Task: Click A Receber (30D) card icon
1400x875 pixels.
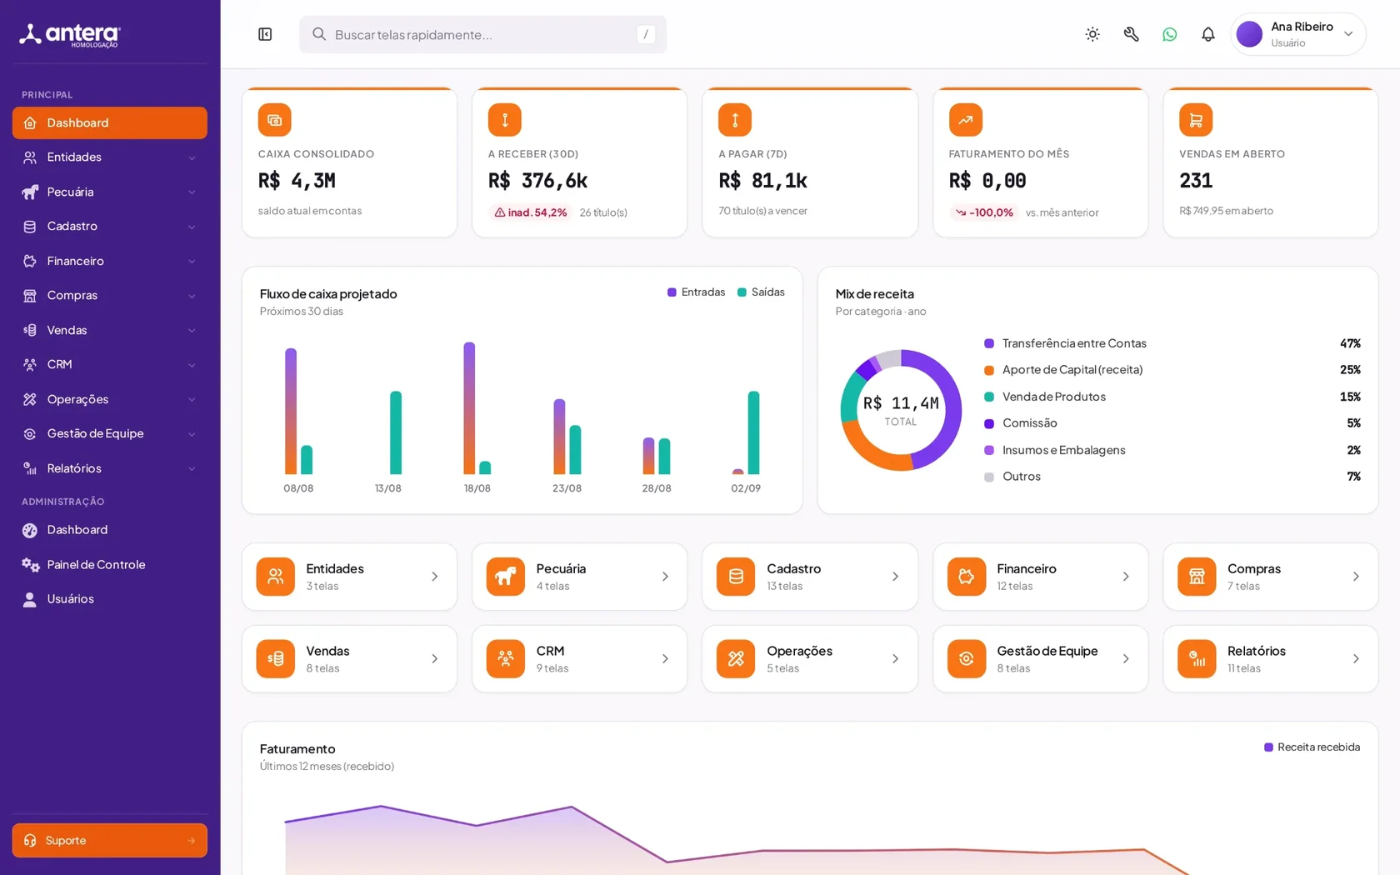Action: click(504, 120)
